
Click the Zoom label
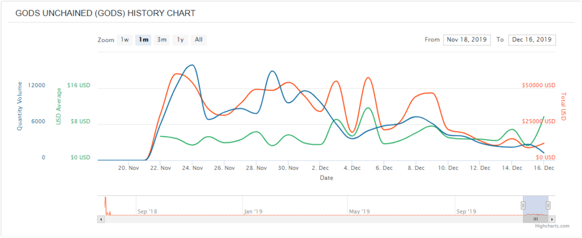click(x=106, y=40)
